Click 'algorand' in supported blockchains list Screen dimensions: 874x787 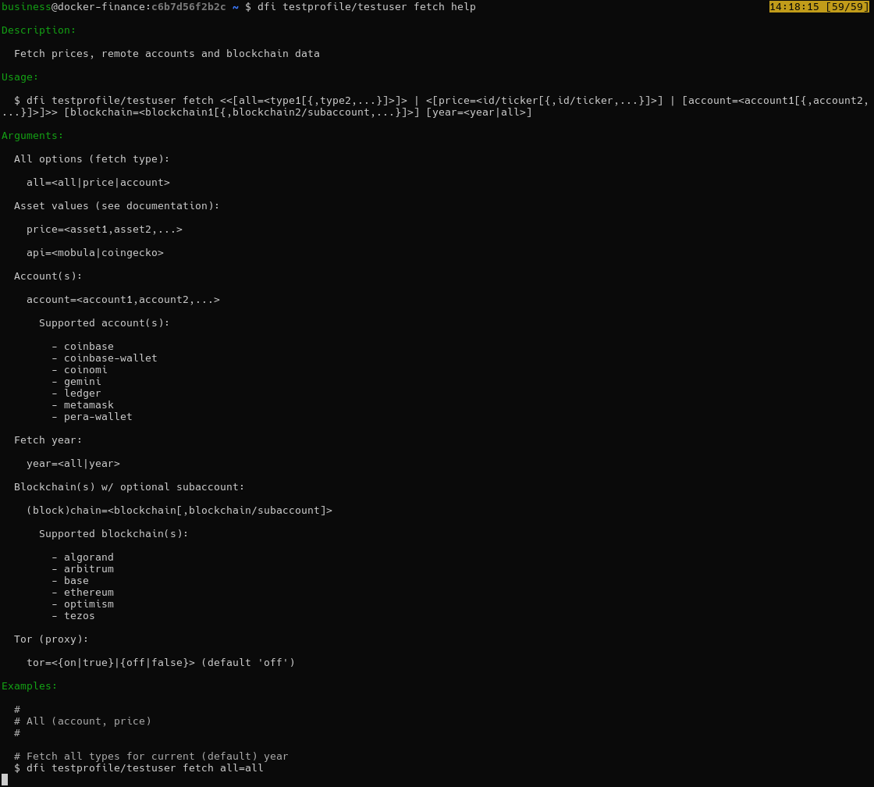pyautogui.click(x=88, y=557)
